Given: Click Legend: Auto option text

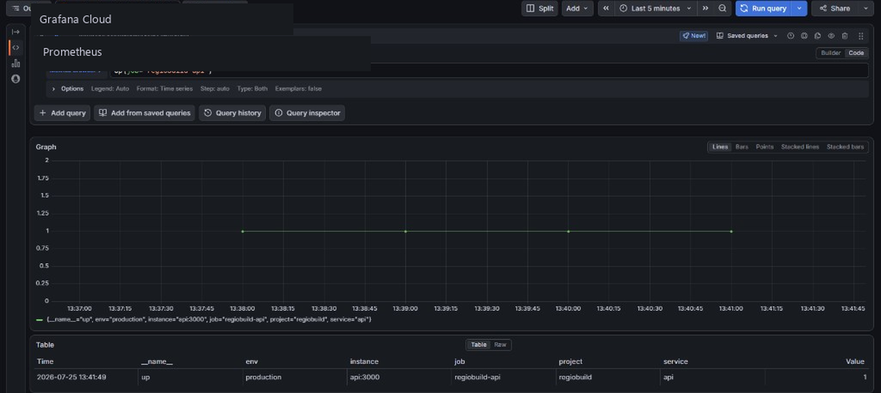Looking at the screenshot, I should point(110,89).
